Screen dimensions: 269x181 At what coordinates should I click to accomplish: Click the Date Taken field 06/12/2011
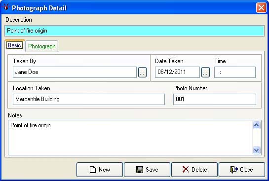tap(177, 72)
